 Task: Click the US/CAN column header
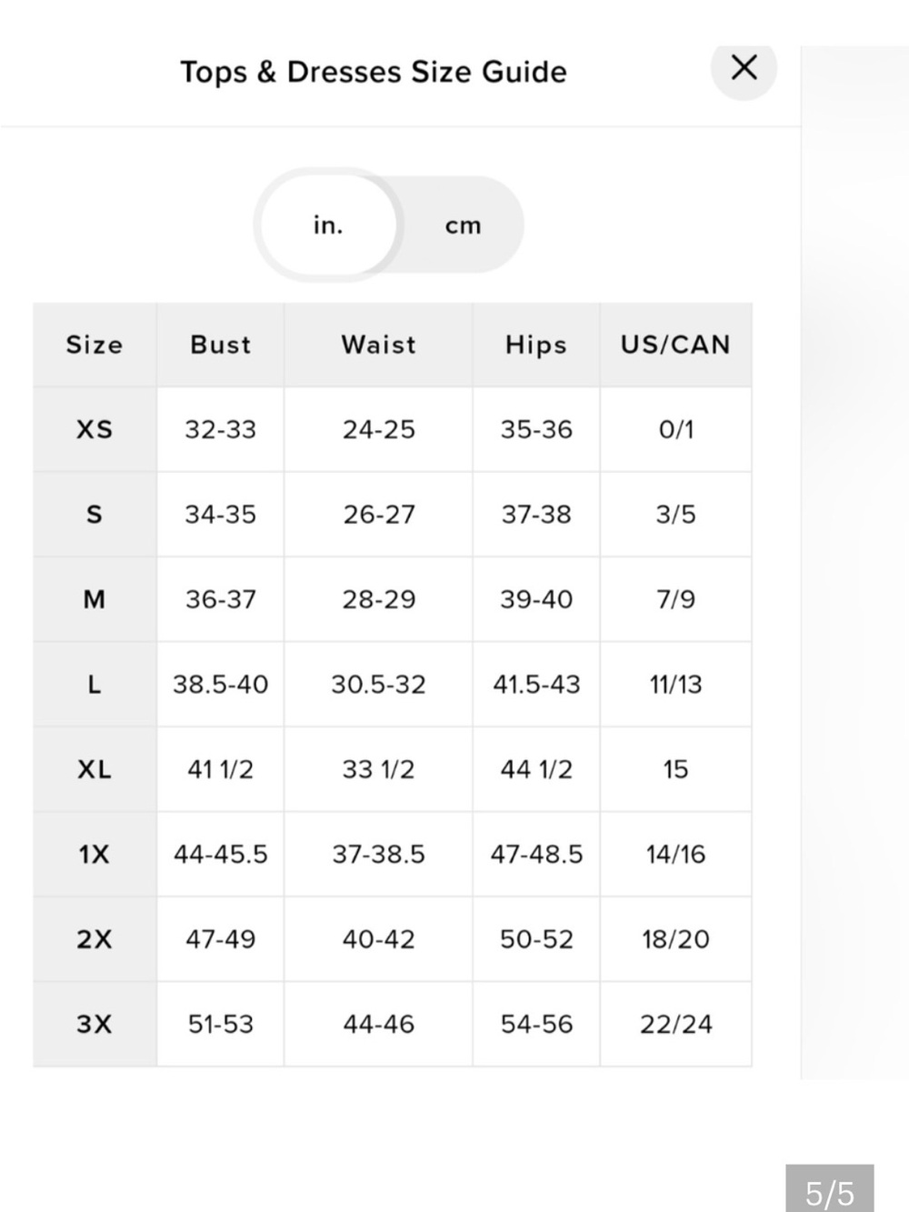675,345
